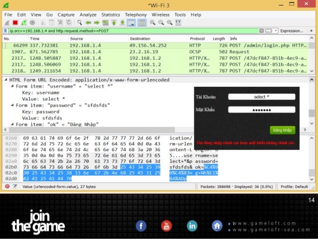
Task: Select the OCSP Request packet row
Action: (x=156, y=52)
